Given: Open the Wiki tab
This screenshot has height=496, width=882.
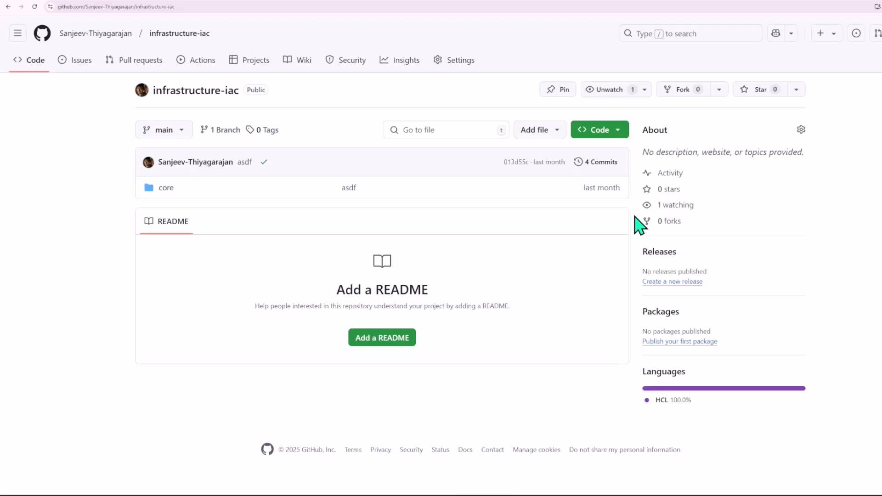Looking at the screenshot, I should 297,60.
